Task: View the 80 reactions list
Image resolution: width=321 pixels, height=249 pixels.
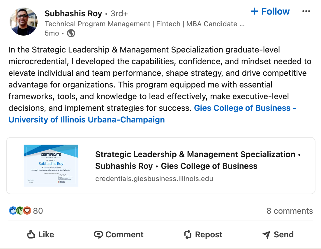Action: (38, 211)
